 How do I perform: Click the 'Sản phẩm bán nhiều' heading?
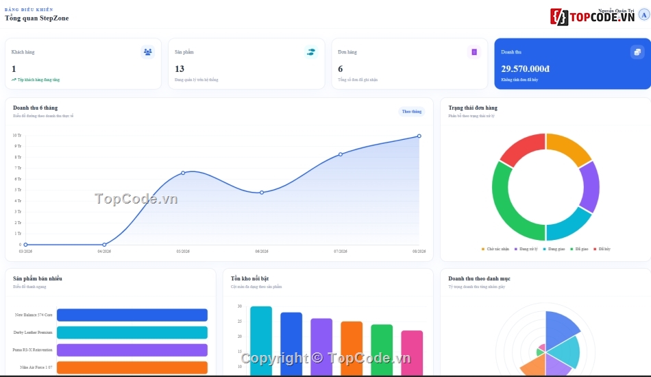point(38,278)
